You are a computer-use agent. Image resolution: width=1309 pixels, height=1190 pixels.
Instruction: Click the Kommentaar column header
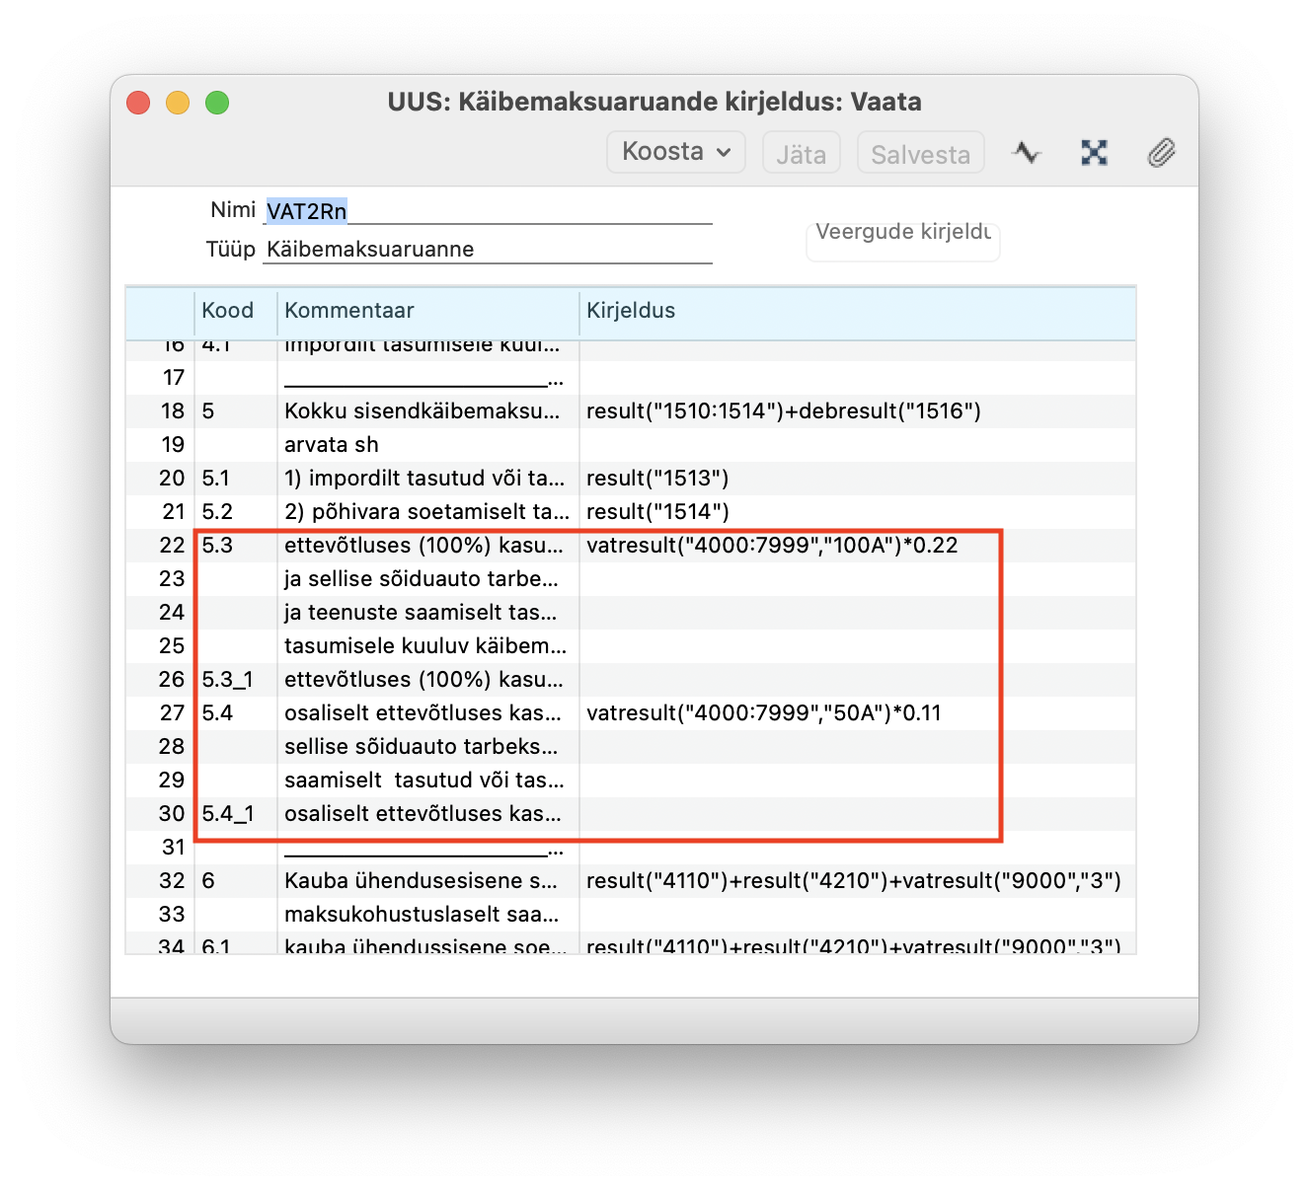coord(349,311)
